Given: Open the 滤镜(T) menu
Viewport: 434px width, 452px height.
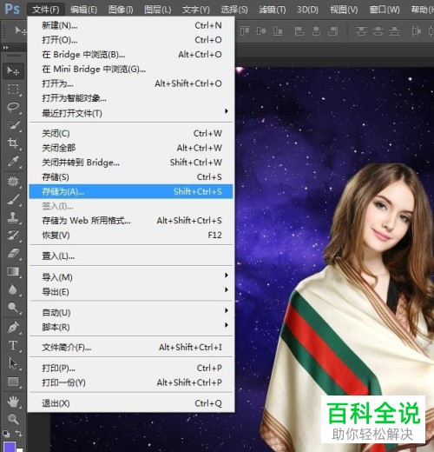Looking at the screenshot, I should coord(272,10).
